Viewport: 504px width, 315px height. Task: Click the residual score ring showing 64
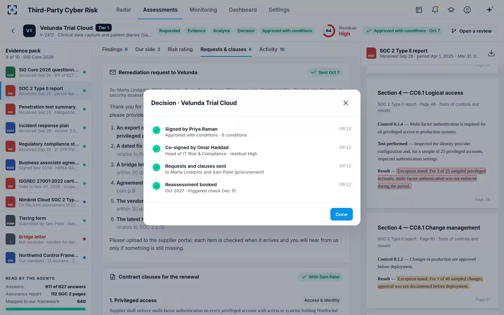(329, 31)
